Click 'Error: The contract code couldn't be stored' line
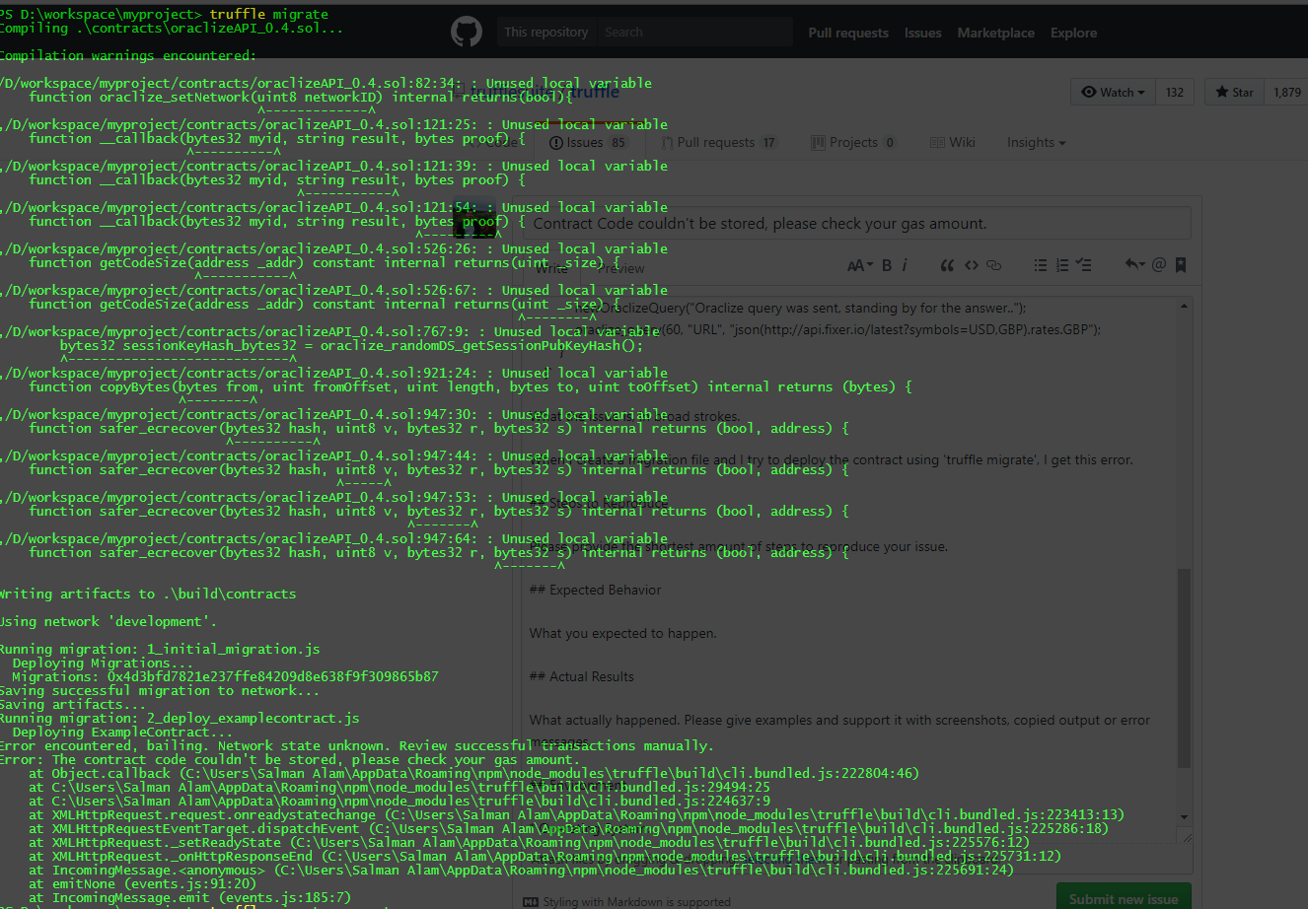 289,759
